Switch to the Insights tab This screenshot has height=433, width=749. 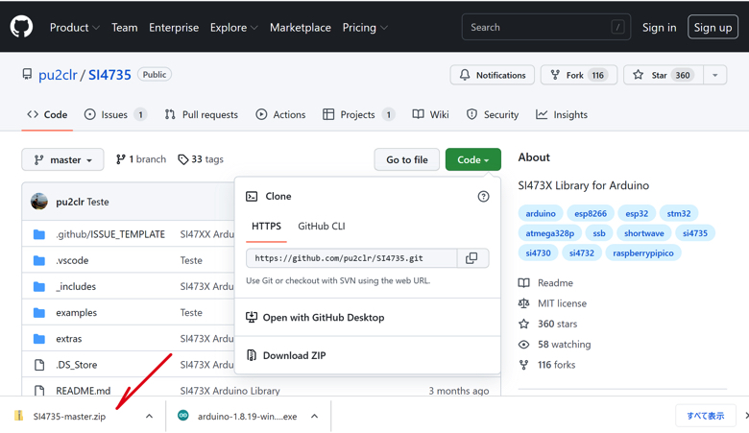coord(562,114)
